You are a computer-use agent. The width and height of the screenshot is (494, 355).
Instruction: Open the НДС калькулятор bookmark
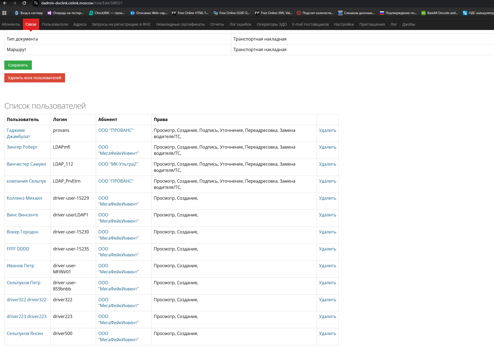click(x=478, y=13)
